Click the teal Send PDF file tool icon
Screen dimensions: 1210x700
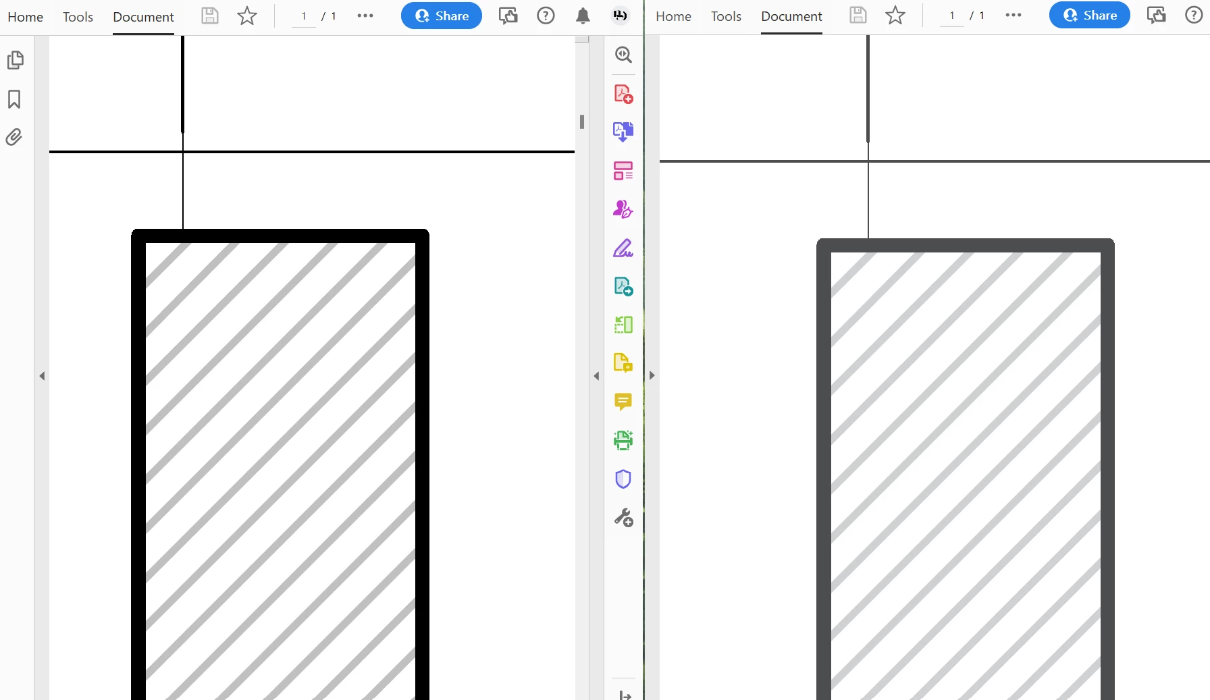click(x=623, y=286)
